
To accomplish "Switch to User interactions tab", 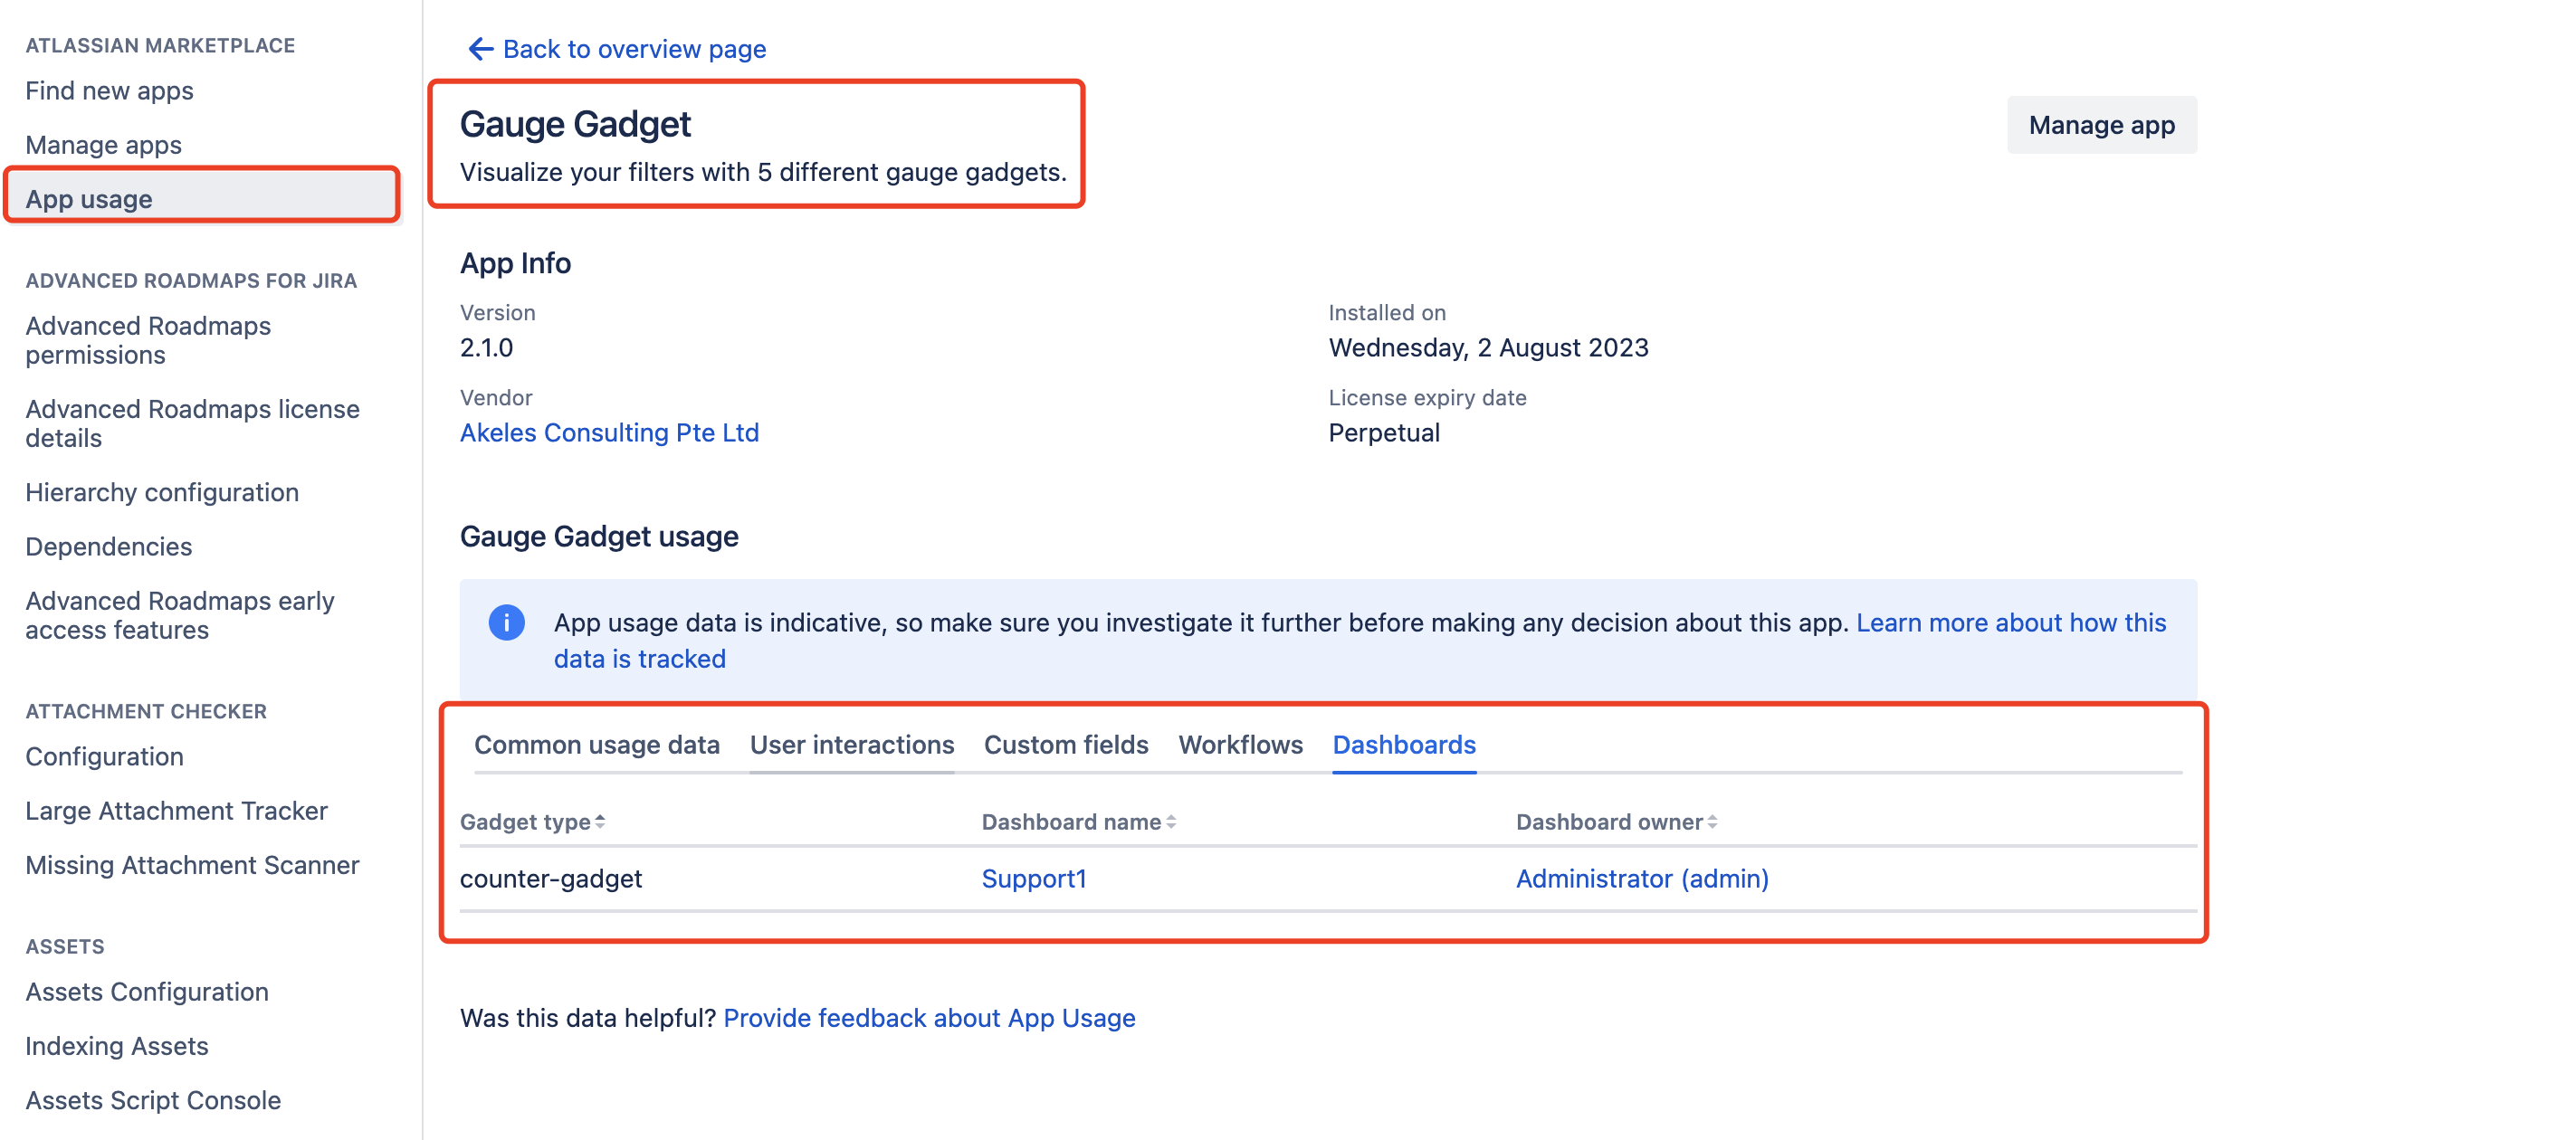I will coord(851,745).
